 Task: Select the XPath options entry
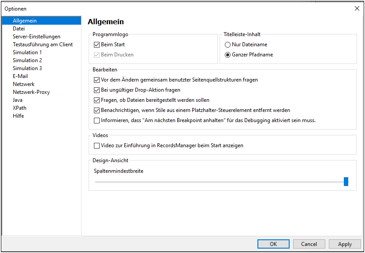(19, 108)
